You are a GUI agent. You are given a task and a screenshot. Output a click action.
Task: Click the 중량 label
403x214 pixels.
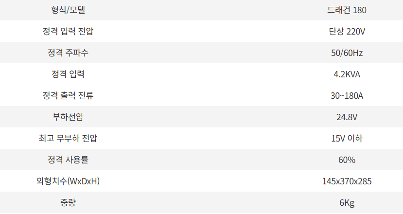pyautogui.click(x=68, y=202)
